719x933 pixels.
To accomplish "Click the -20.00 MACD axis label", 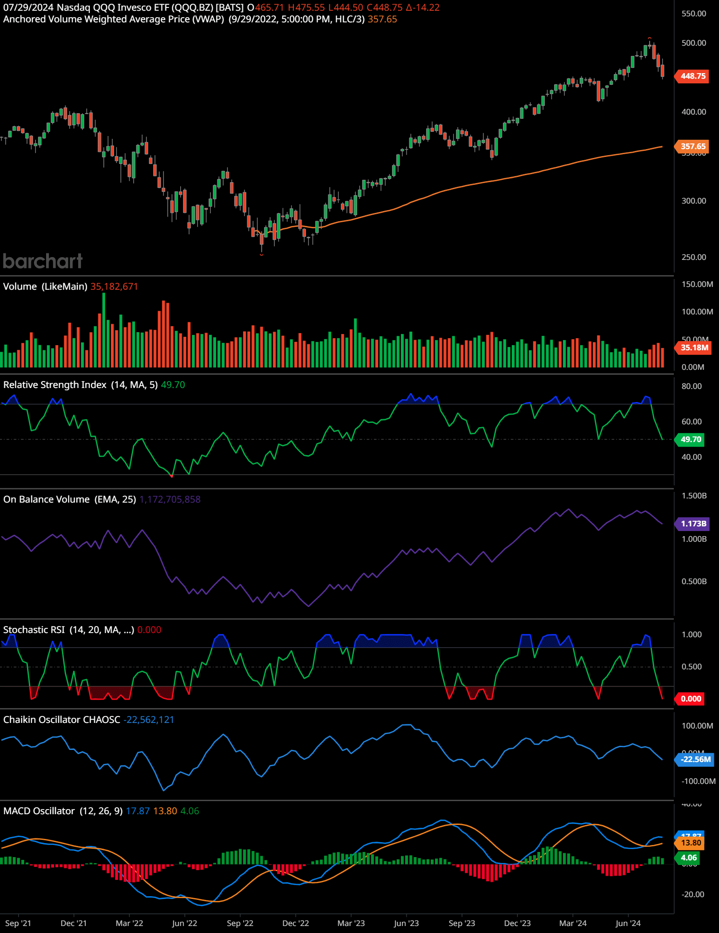I will click(693, 894).
